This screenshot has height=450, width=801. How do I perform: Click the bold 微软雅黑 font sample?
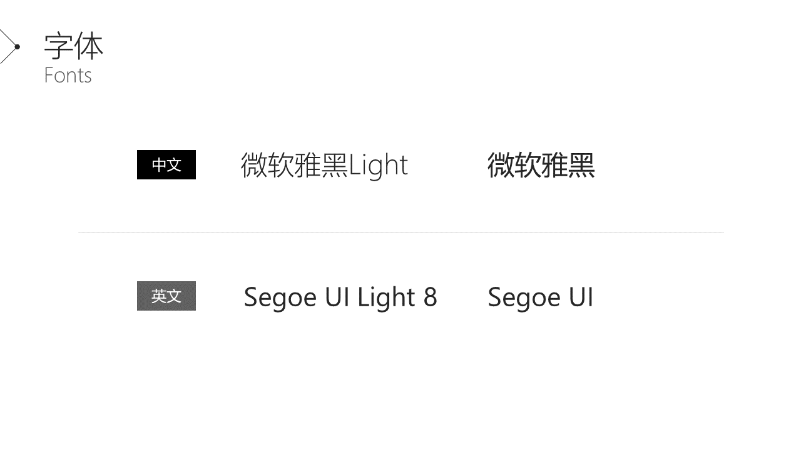coord(541,165)
